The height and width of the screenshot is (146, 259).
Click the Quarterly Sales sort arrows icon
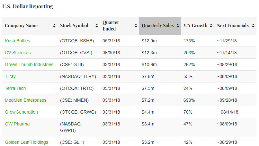coord(178,26)
